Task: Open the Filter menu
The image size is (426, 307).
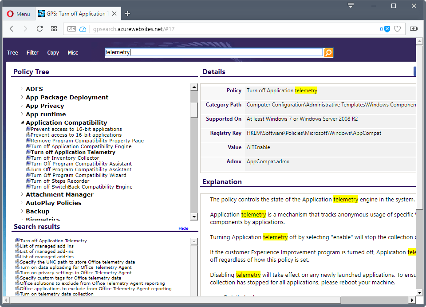Action: pos(32,53)
